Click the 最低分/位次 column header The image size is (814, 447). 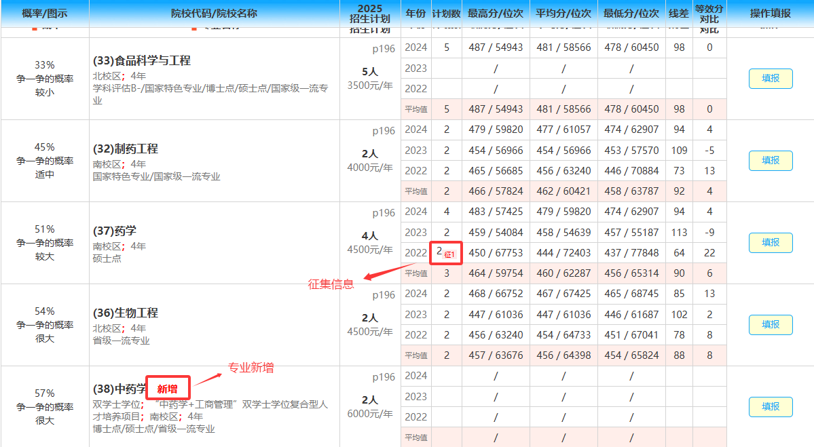click(631, 14)
